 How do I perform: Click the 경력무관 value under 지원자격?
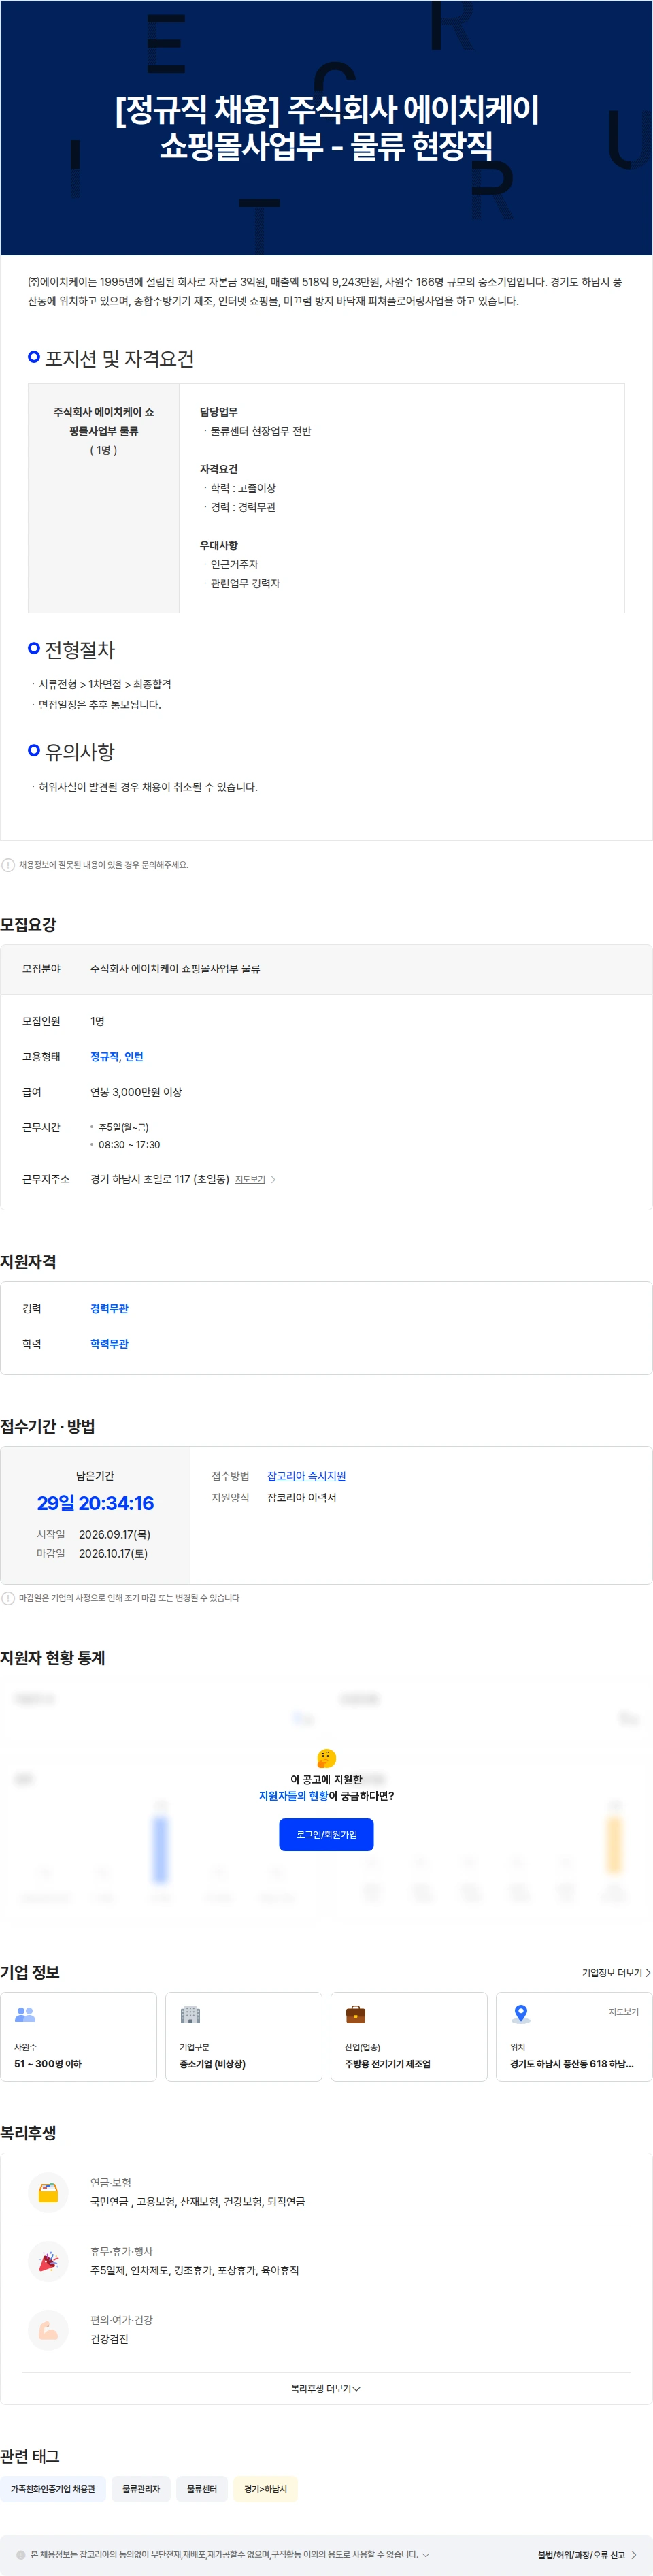click(109, 1309)
